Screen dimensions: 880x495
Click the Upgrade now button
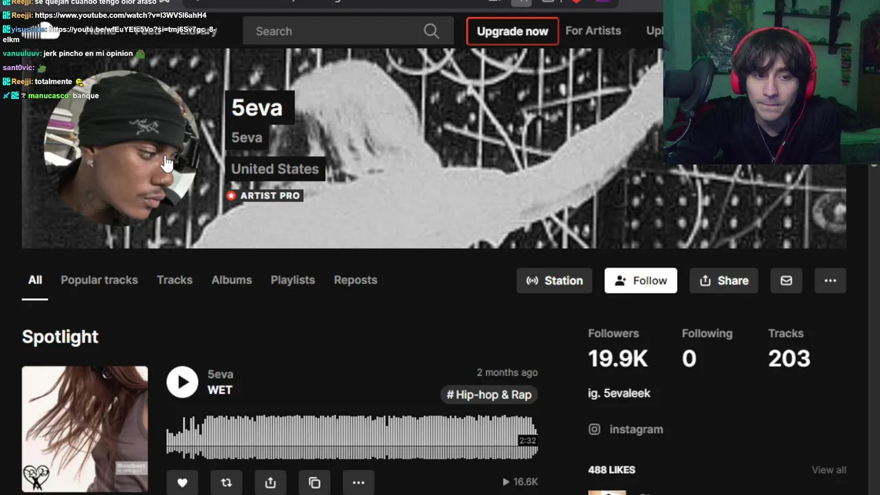click(512, 31)
